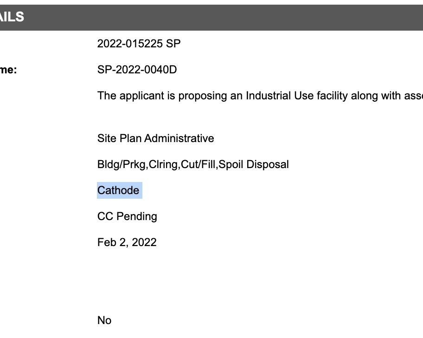
Task: Click the highlighted Cathode text
Action: [x=118, y=190]
